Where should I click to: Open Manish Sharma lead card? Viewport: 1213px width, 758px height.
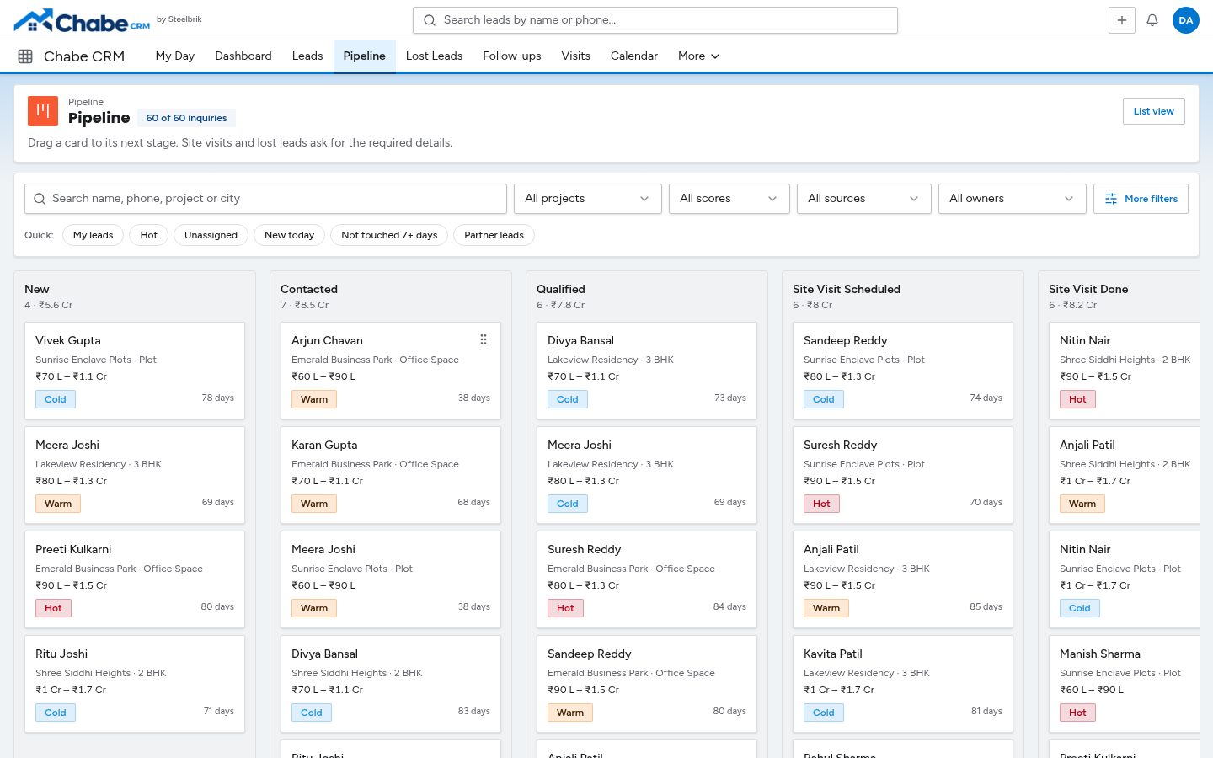click(1125, 684)
